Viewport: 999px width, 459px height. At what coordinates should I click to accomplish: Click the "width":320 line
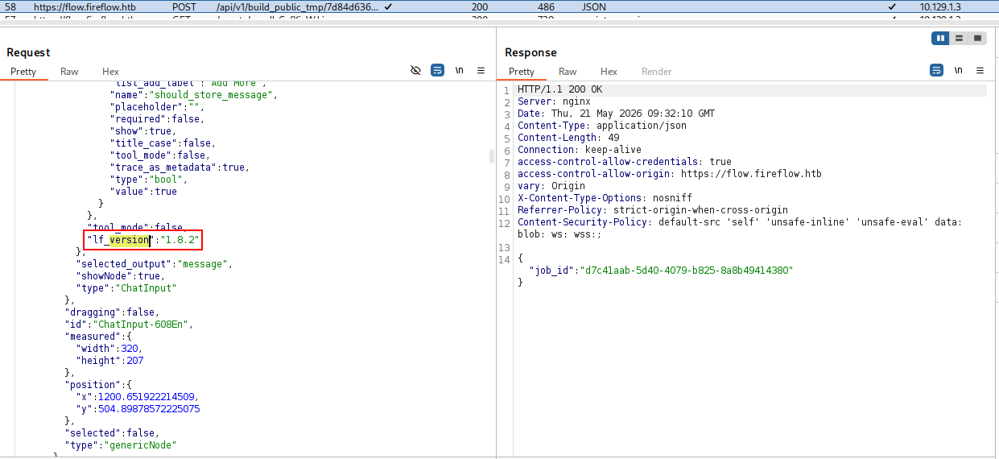(109, 349)
